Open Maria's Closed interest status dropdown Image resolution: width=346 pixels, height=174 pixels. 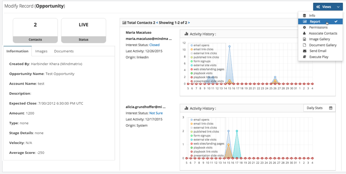(154, 45)
